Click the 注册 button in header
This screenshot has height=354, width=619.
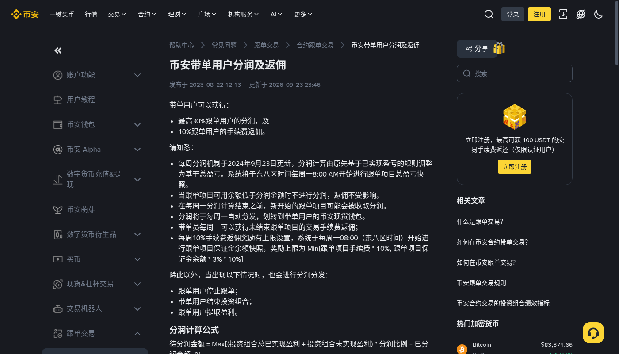click(x=539, y=14)
